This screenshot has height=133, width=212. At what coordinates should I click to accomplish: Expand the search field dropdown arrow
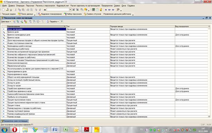tap(70, 10)
